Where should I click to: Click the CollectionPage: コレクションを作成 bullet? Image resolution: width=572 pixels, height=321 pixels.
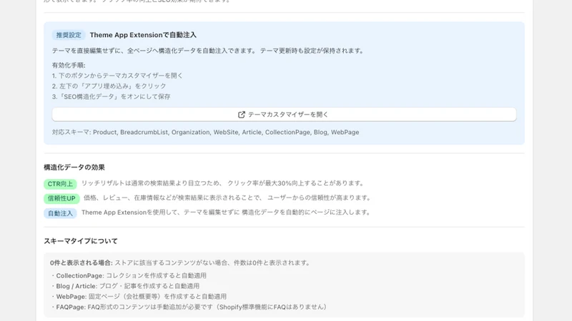click(x=129, y=275)
